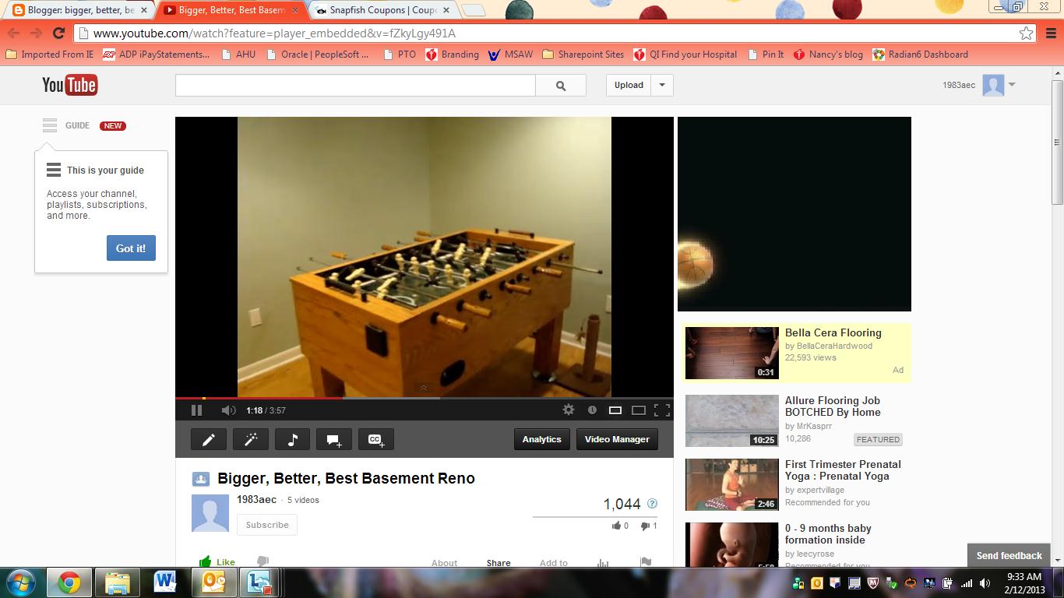The height and width of the screenshot is (598, 1064).
Task: Click the Send feedback button
Action: click(x=1009, y=555)
